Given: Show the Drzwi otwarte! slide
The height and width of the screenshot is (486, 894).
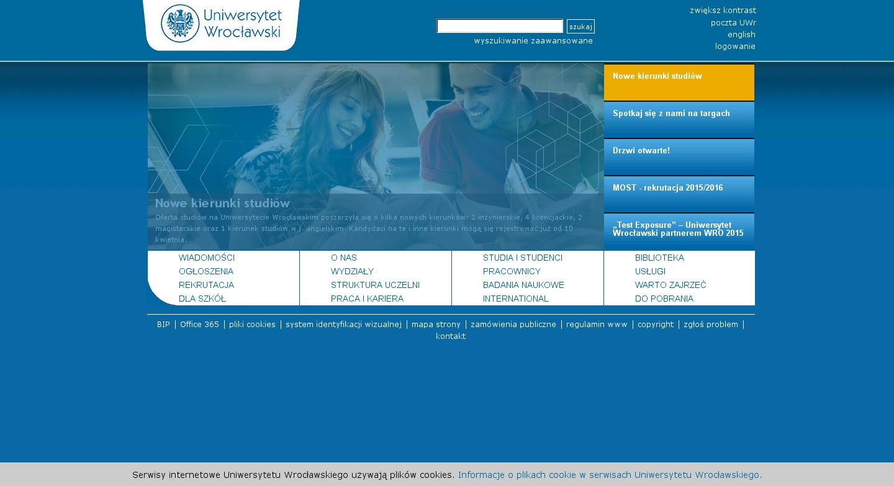Looking at the screenshot, I should click(x=679, y=157).
